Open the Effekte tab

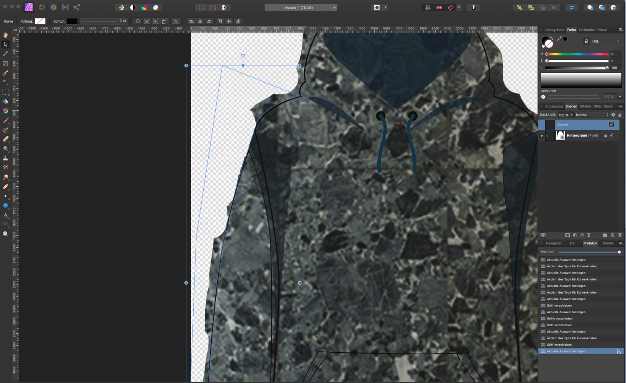[x=585, y=107]
